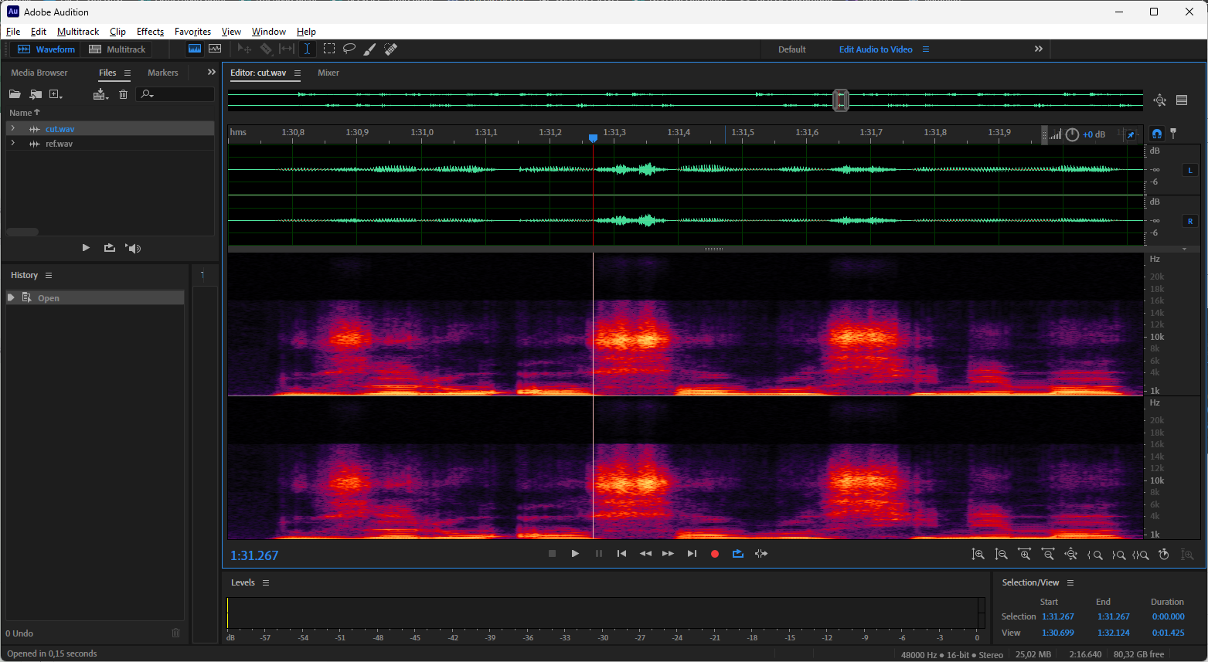
Task: Switch to the Mixer tab
Action: click(328, 73)
